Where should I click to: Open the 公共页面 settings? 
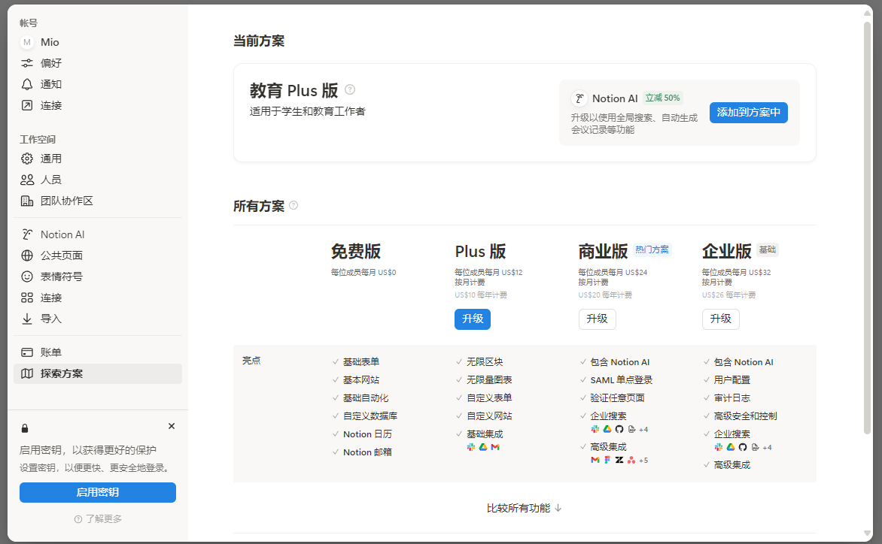click(98, 255)
